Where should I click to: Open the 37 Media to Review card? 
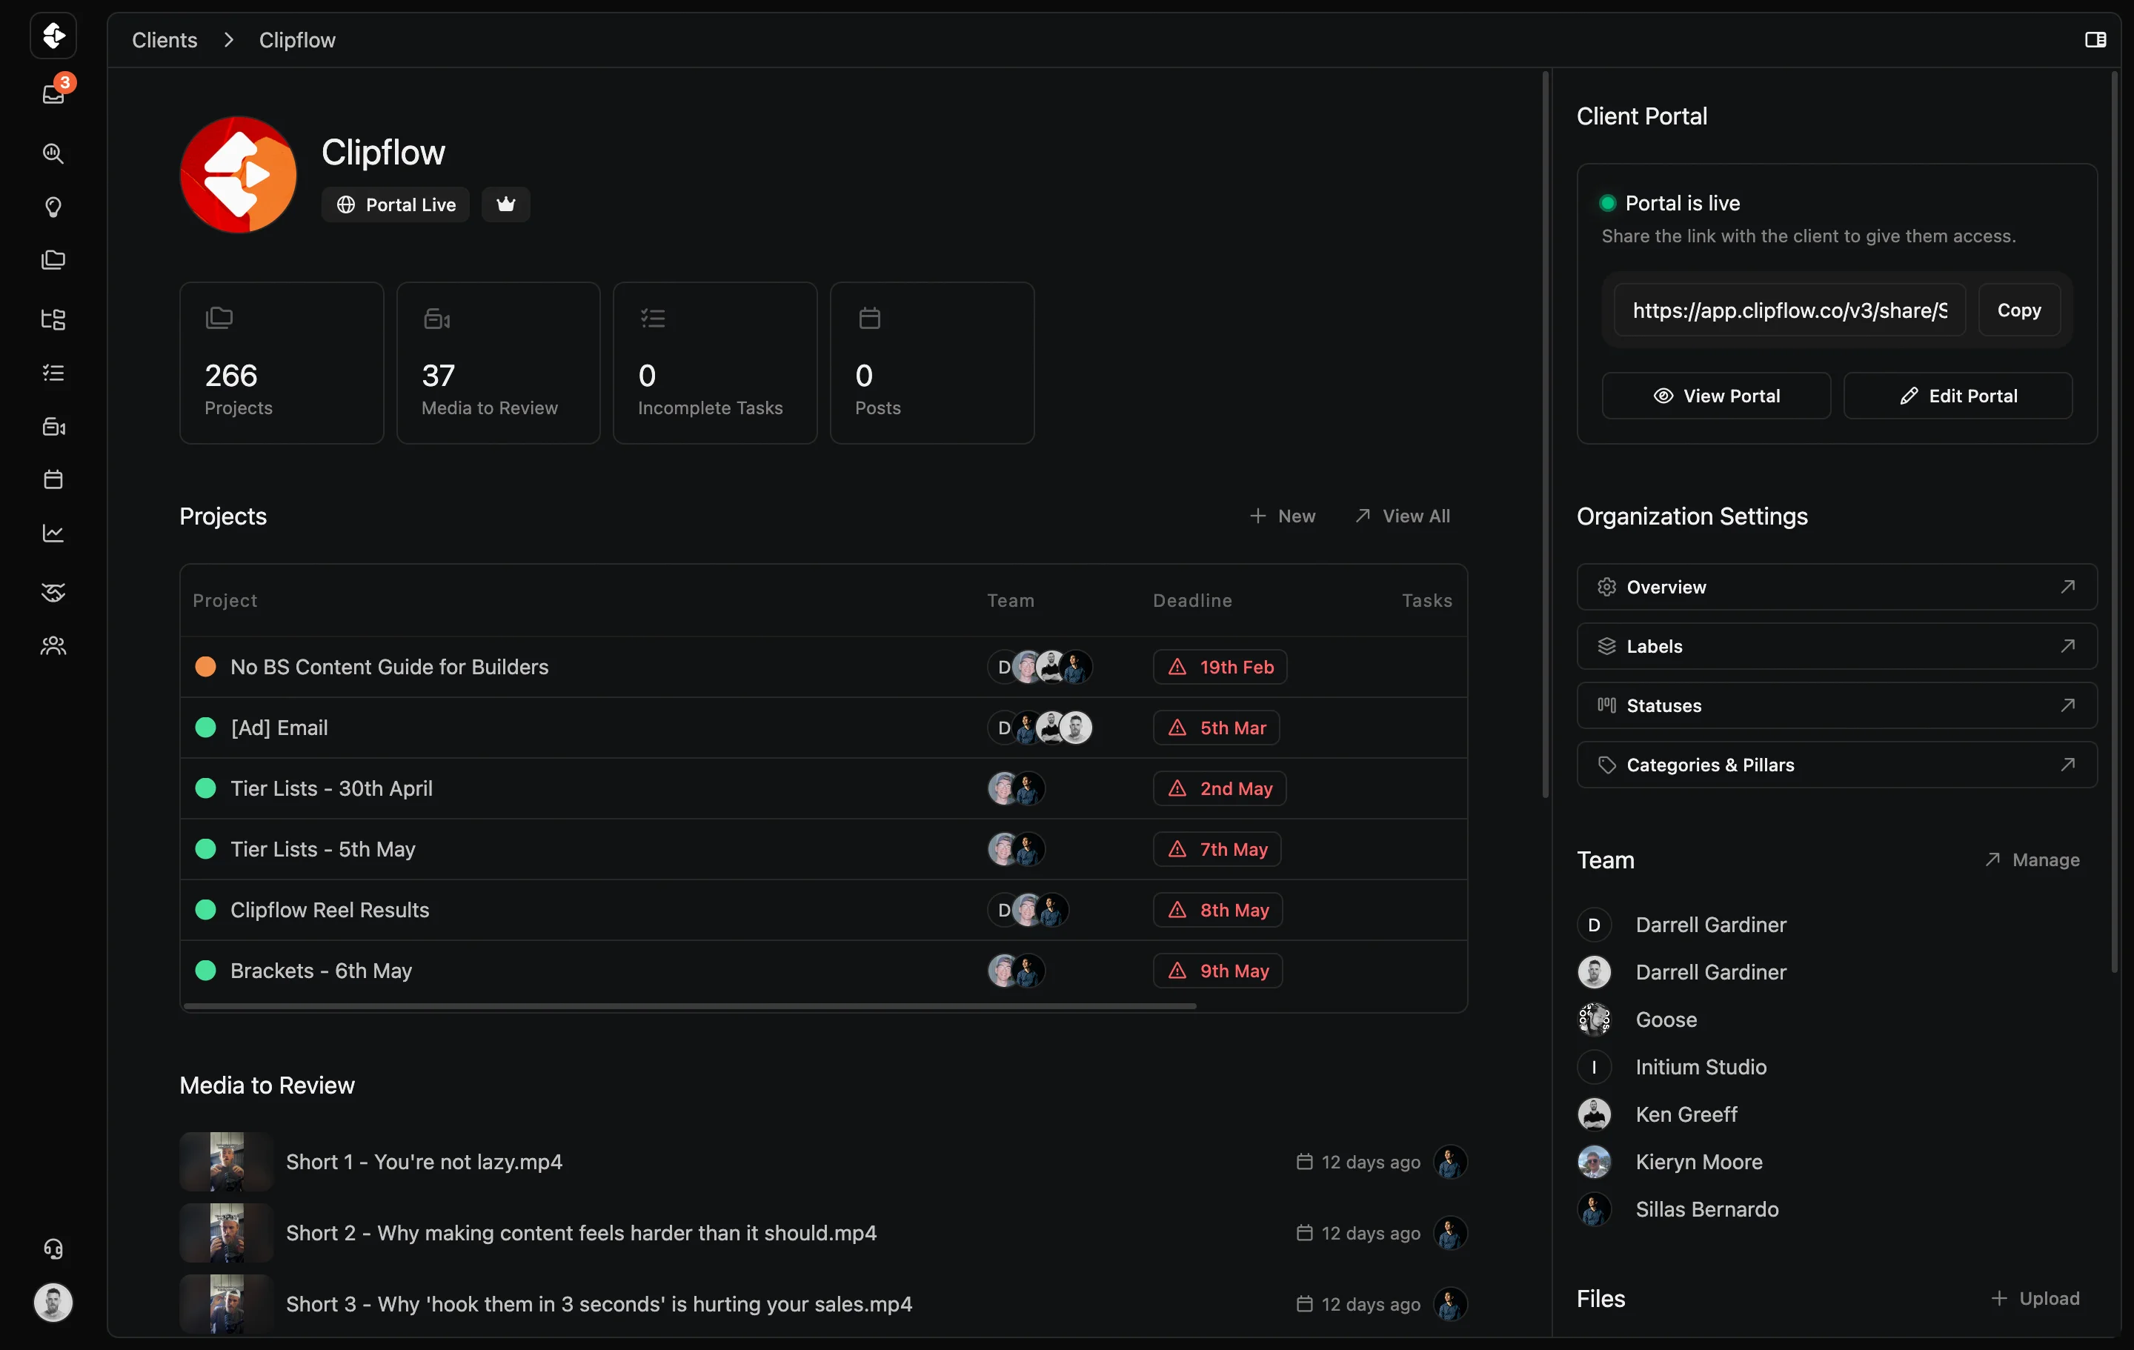tap(498, 362)
